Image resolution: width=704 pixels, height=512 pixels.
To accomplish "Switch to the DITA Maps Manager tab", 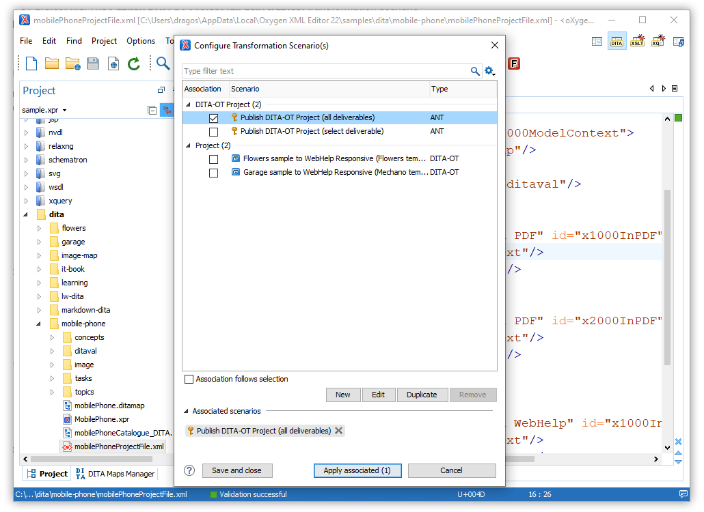I will click(115, 474).
